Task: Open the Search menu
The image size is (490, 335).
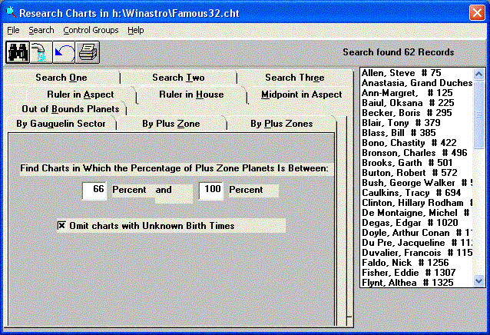Action: [41, 30]
